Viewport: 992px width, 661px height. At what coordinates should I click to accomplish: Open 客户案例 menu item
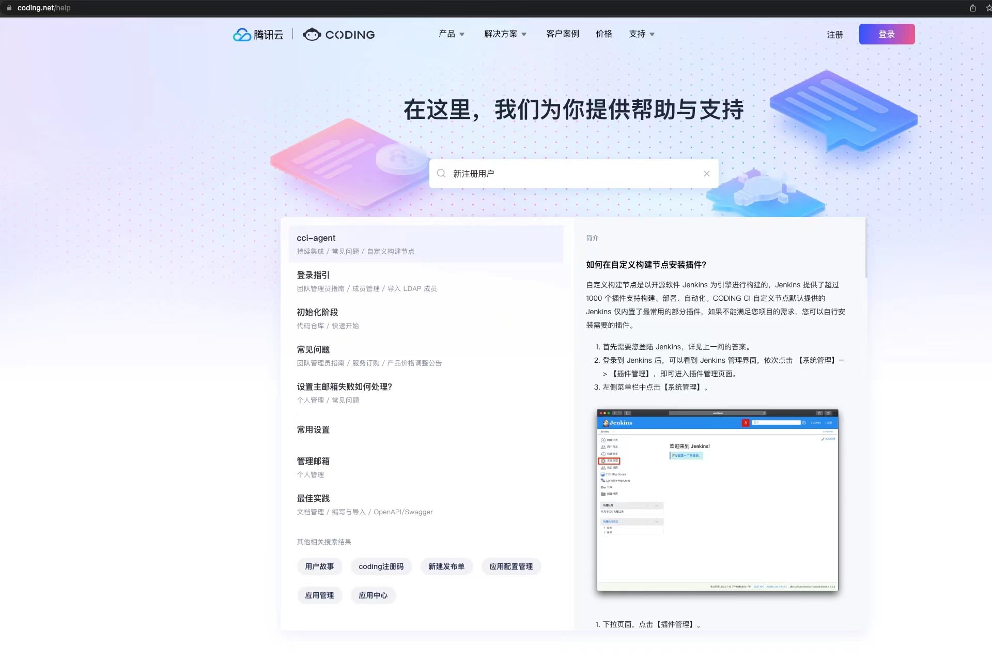click(562, 33)
